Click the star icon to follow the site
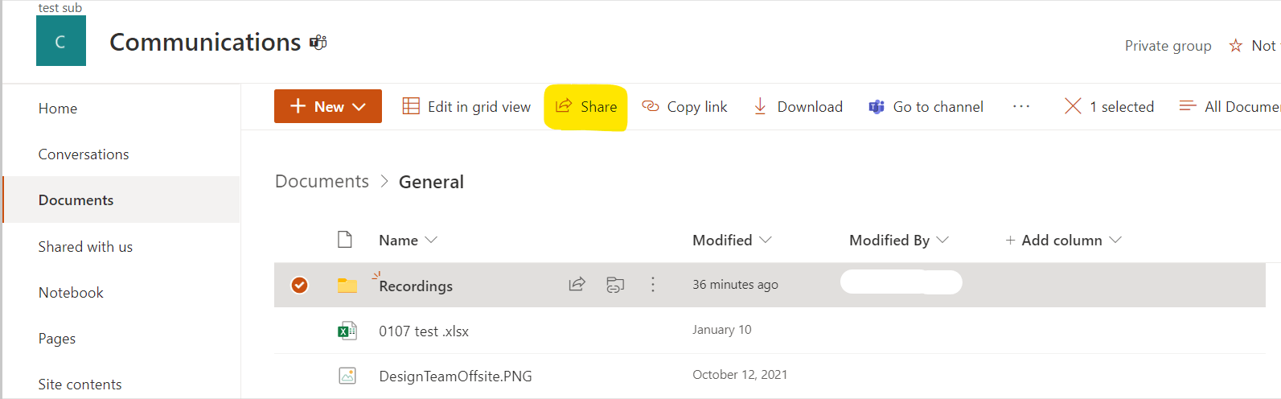 [1236, 46]
